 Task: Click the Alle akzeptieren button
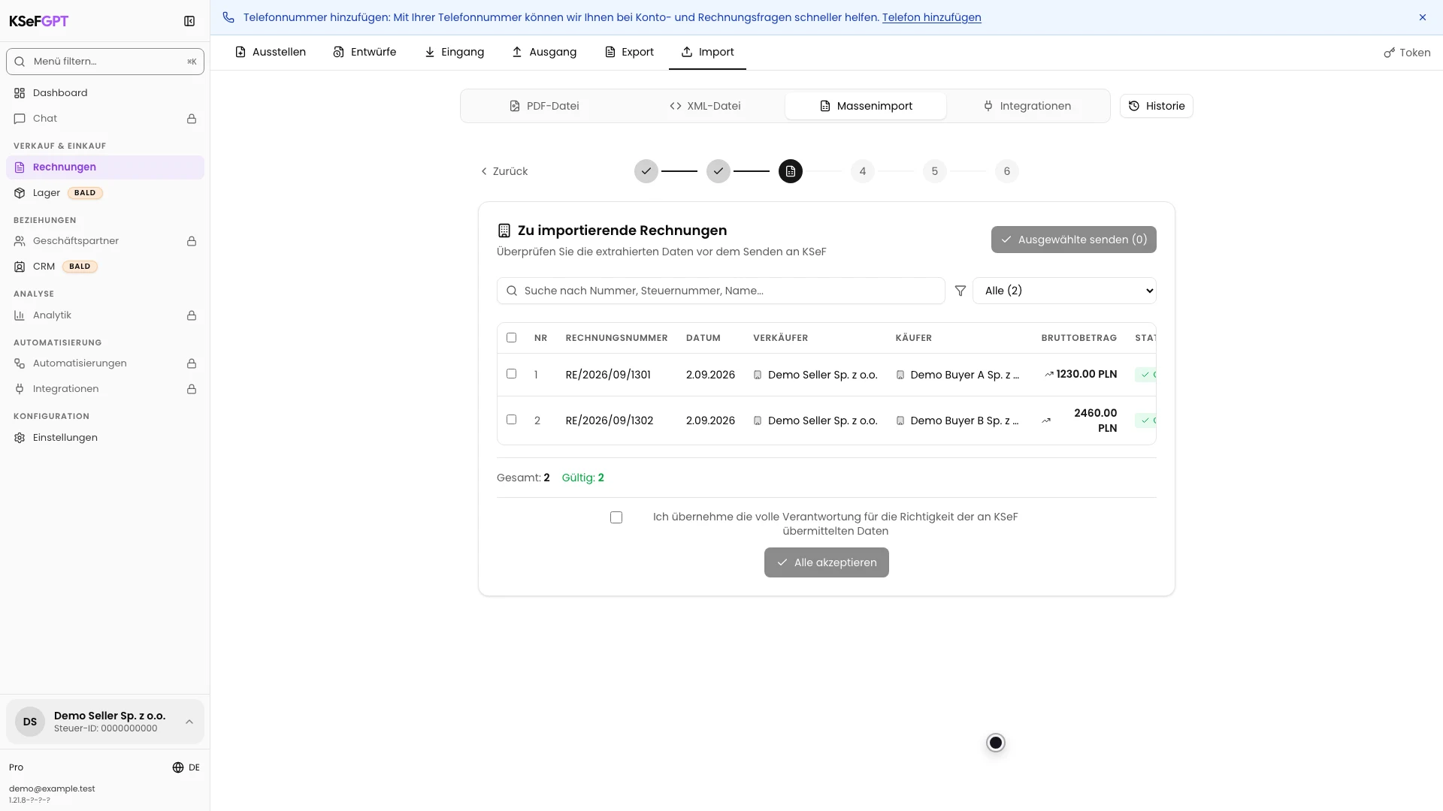(x=826, y=562)
